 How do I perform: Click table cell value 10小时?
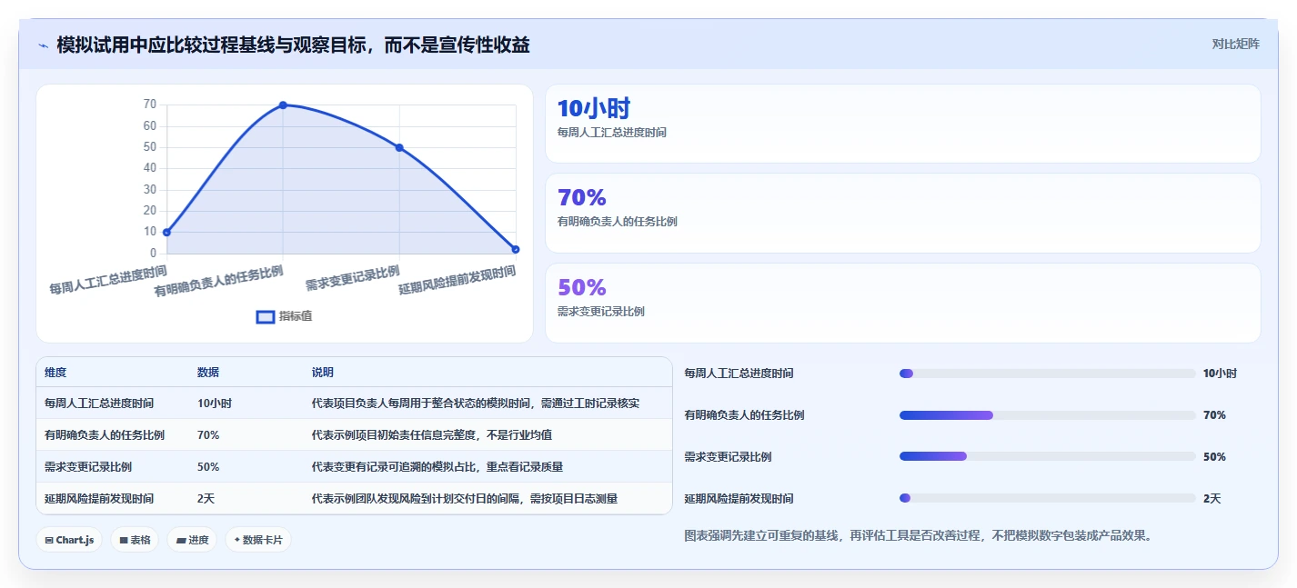215,404
